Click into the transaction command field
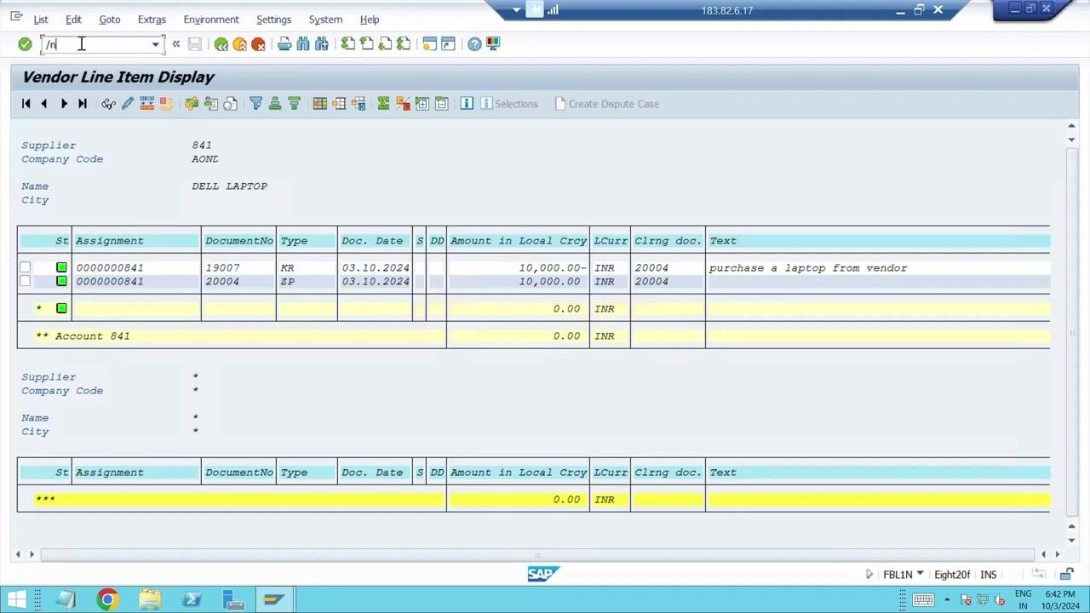Screen dimensions: 1090x613 (x=97, y=44)
